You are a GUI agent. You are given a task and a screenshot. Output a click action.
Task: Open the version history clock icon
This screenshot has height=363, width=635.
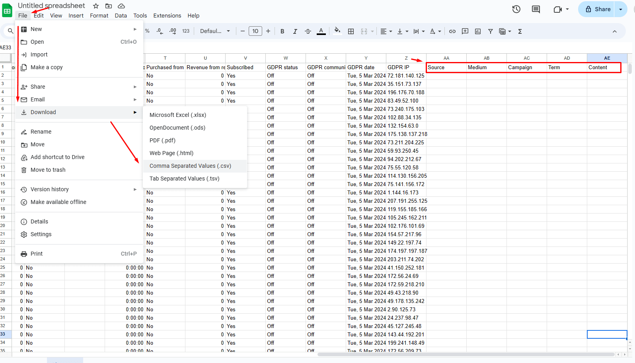click(516, 9)
